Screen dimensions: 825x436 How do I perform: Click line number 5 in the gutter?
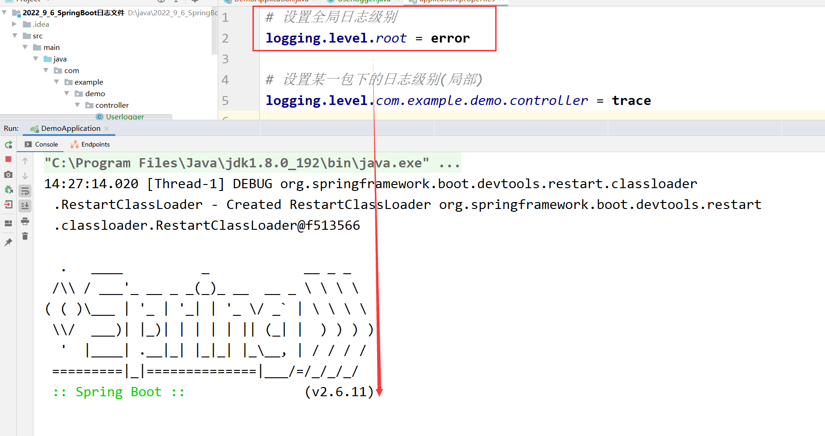tap(226, 101)
